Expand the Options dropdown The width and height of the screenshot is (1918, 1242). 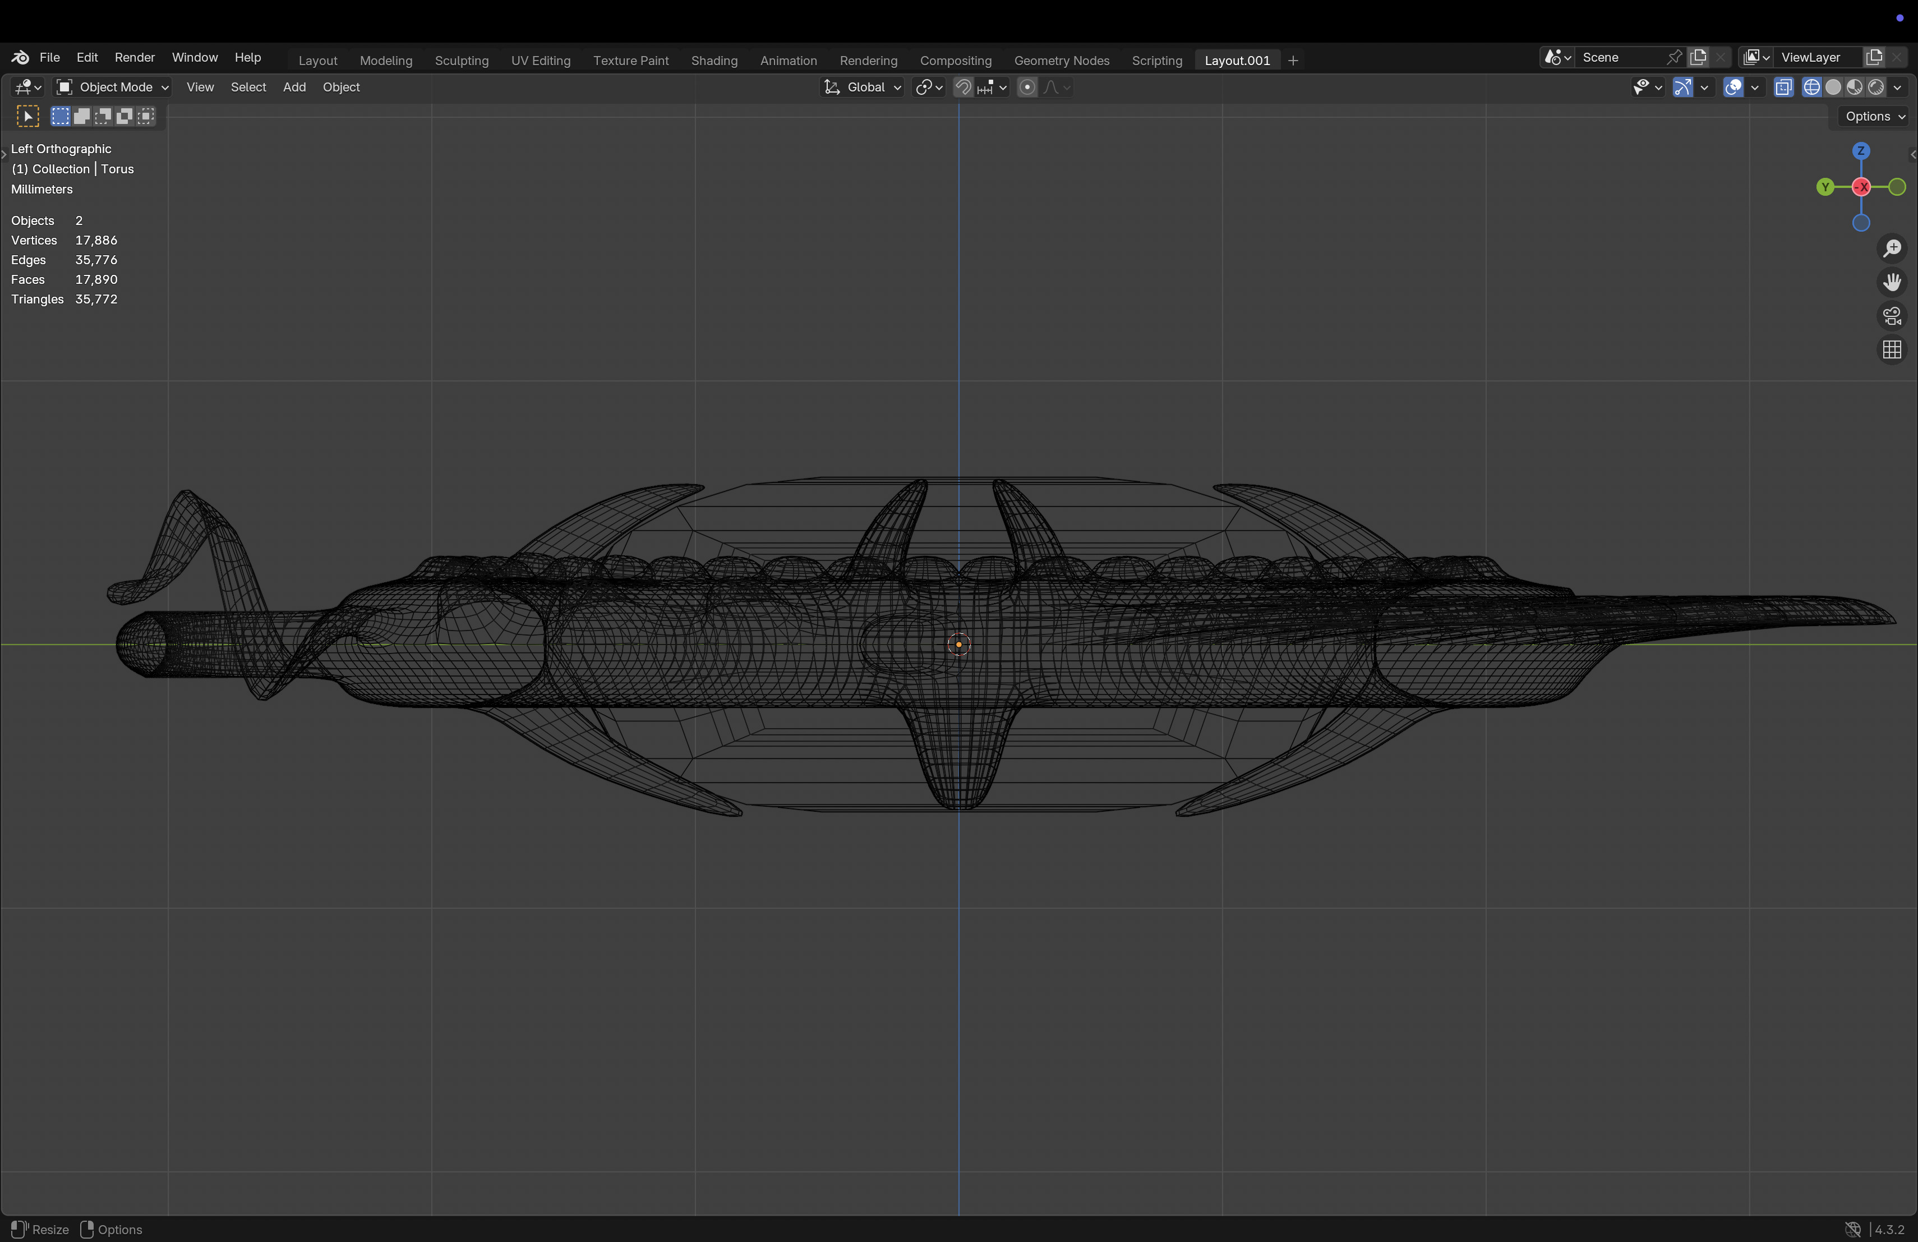(1874, 116)
